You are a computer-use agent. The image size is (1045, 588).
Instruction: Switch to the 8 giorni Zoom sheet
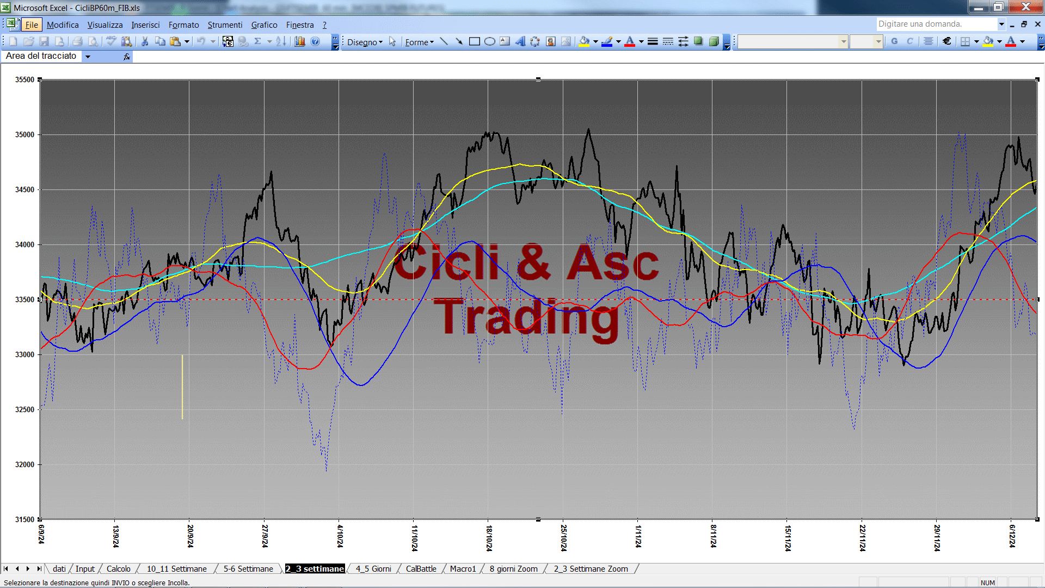tap(513, 569)
